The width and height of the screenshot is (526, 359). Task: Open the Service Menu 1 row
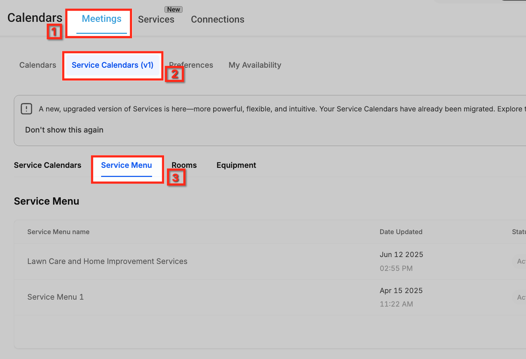tap(270, 297)
